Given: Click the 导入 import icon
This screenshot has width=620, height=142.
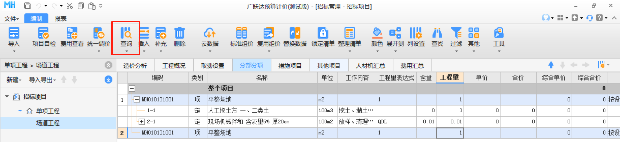Looking at the screenshot, I should pyautogui.click(x=14, y=33).
